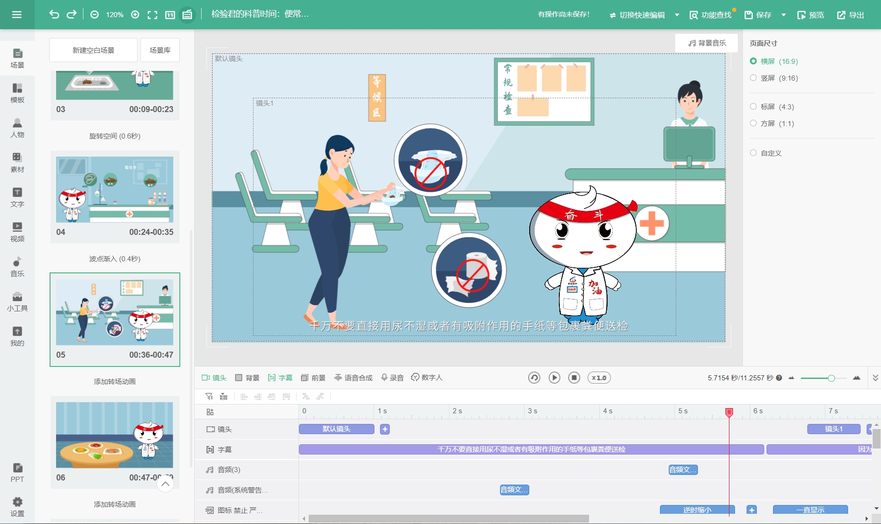Click the help icon beside duration

(x=779, y=378)
